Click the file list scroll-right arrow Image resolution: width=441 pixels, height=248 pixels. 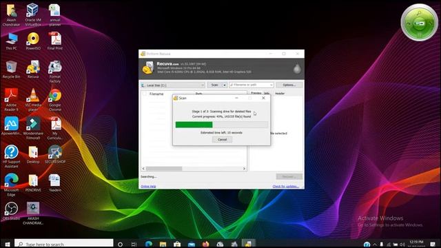(244, 168)
